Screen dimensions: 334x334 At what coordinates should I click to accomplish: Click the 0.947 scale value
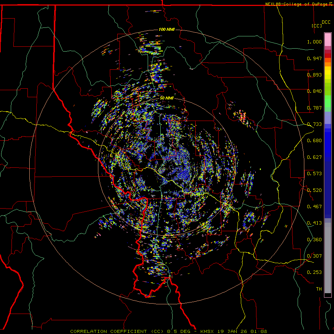click(314, 58)
